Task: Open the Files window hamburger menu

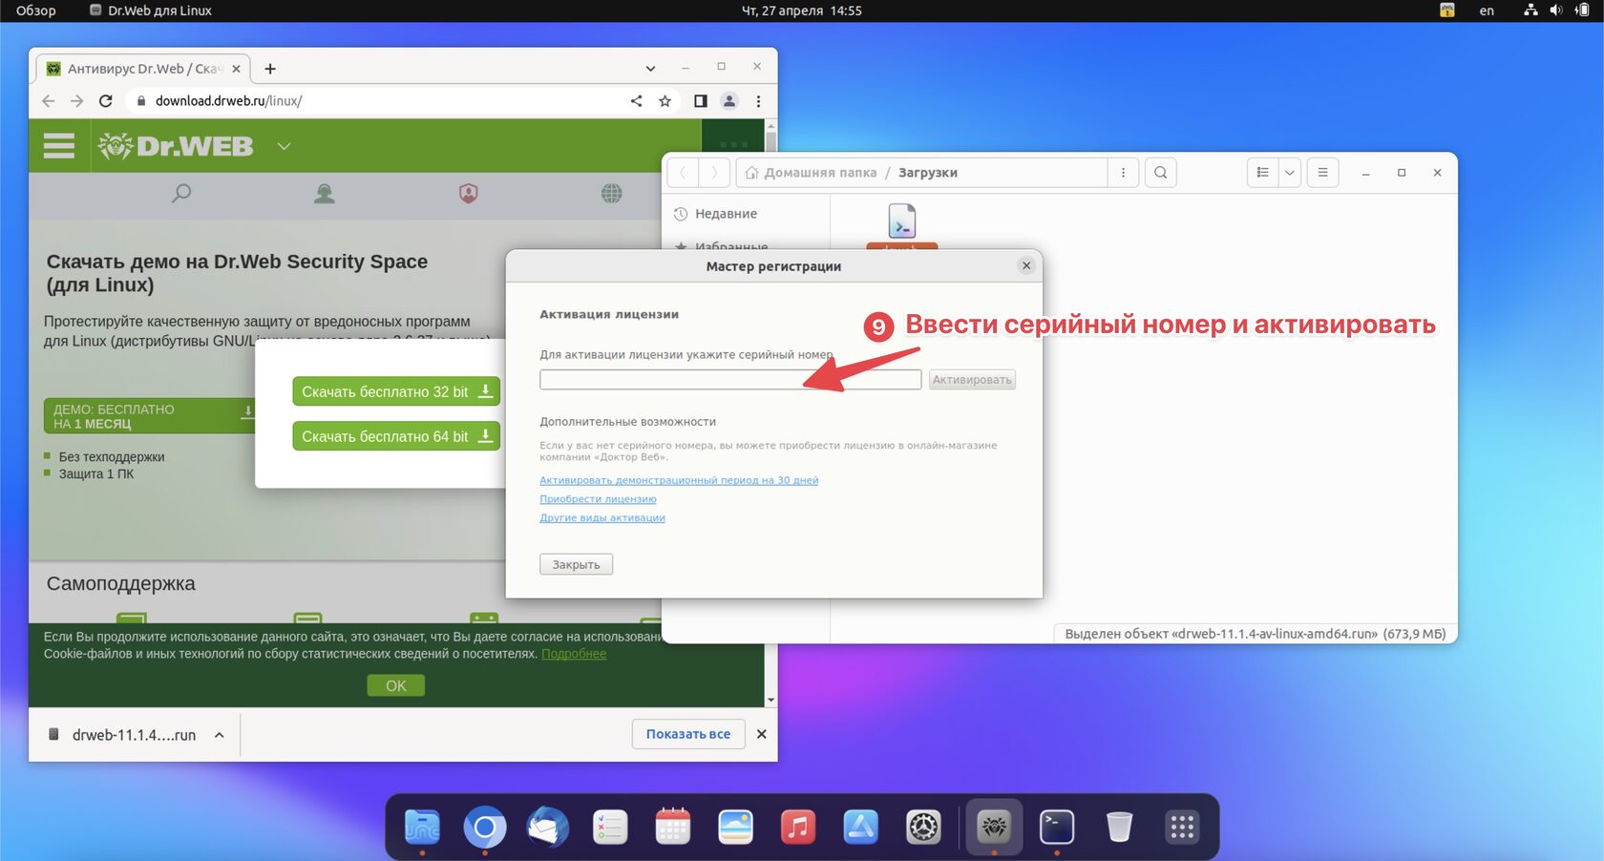Action: [1322, 173]
